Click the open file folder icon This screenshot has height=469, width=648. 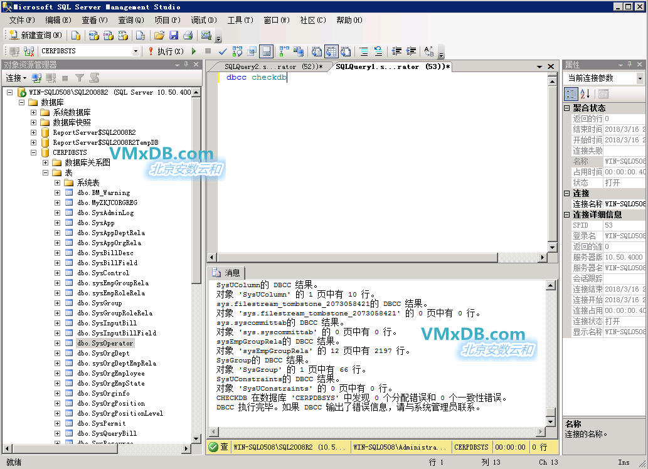(159, 36)
